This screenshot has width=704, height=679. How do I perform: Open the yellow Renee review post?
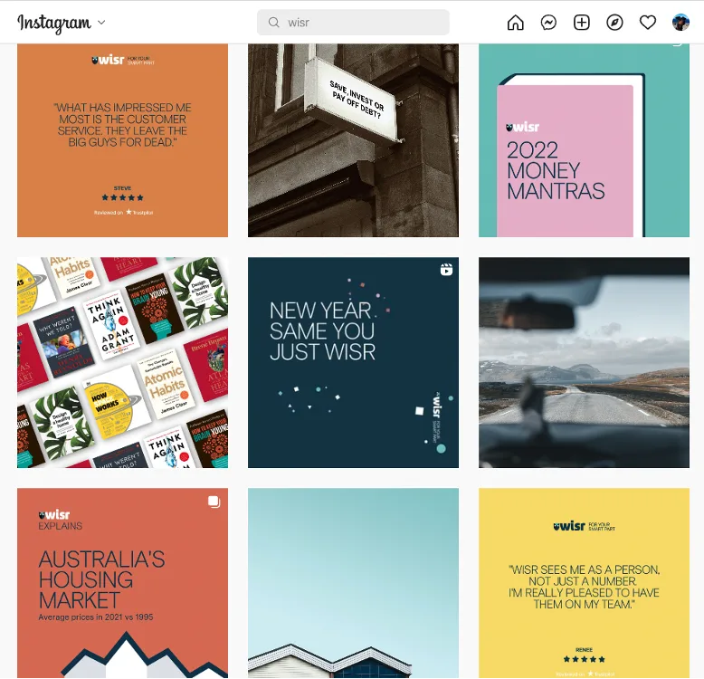click(x=584, y=583)
